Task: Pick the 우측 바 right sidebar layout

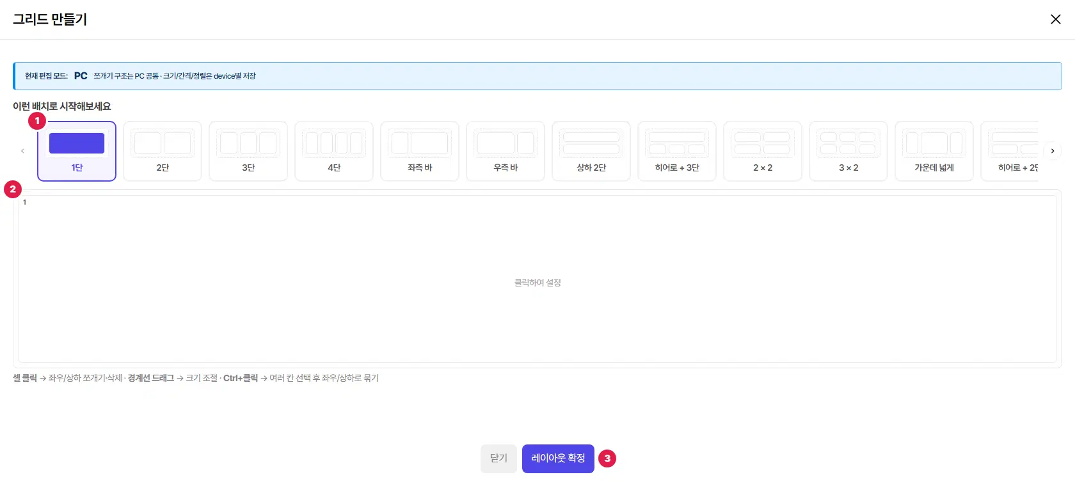Action: (x=506, y=151)
